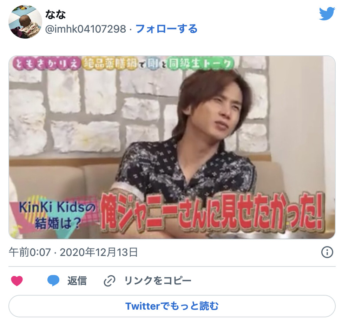Open the @imhk04107298 handle link

86,29
